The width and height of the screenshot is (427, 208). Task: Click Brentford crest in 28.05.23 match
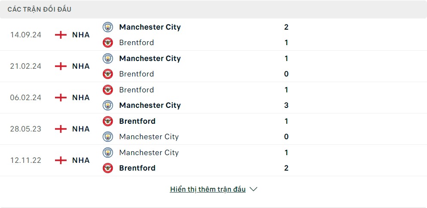(x=108, y=121)
